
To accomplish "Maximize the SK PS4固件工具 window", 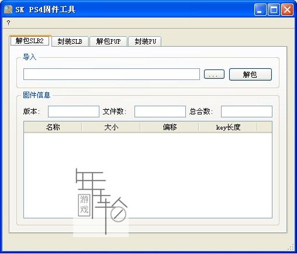I will click(274, 9).
